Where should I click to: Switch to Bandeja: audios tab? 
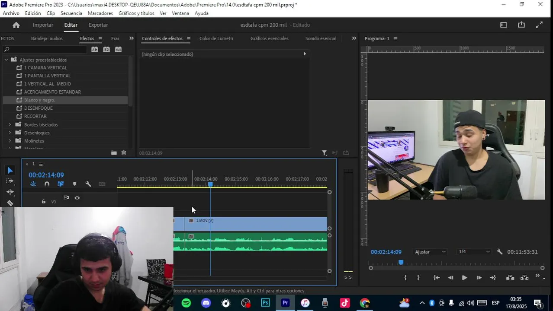(47, 38)
